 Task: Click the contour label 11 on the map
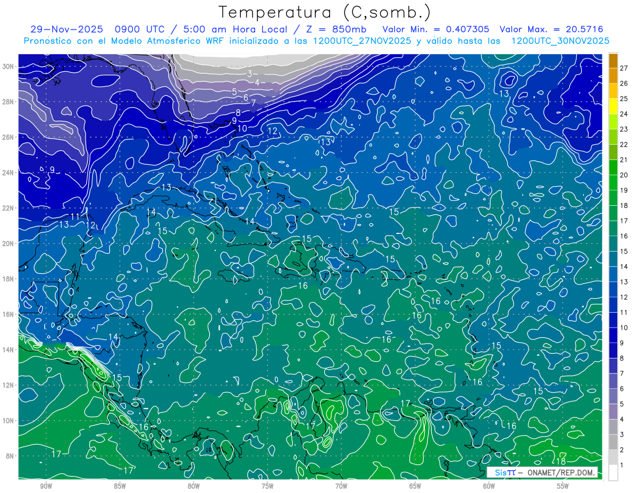75,216
